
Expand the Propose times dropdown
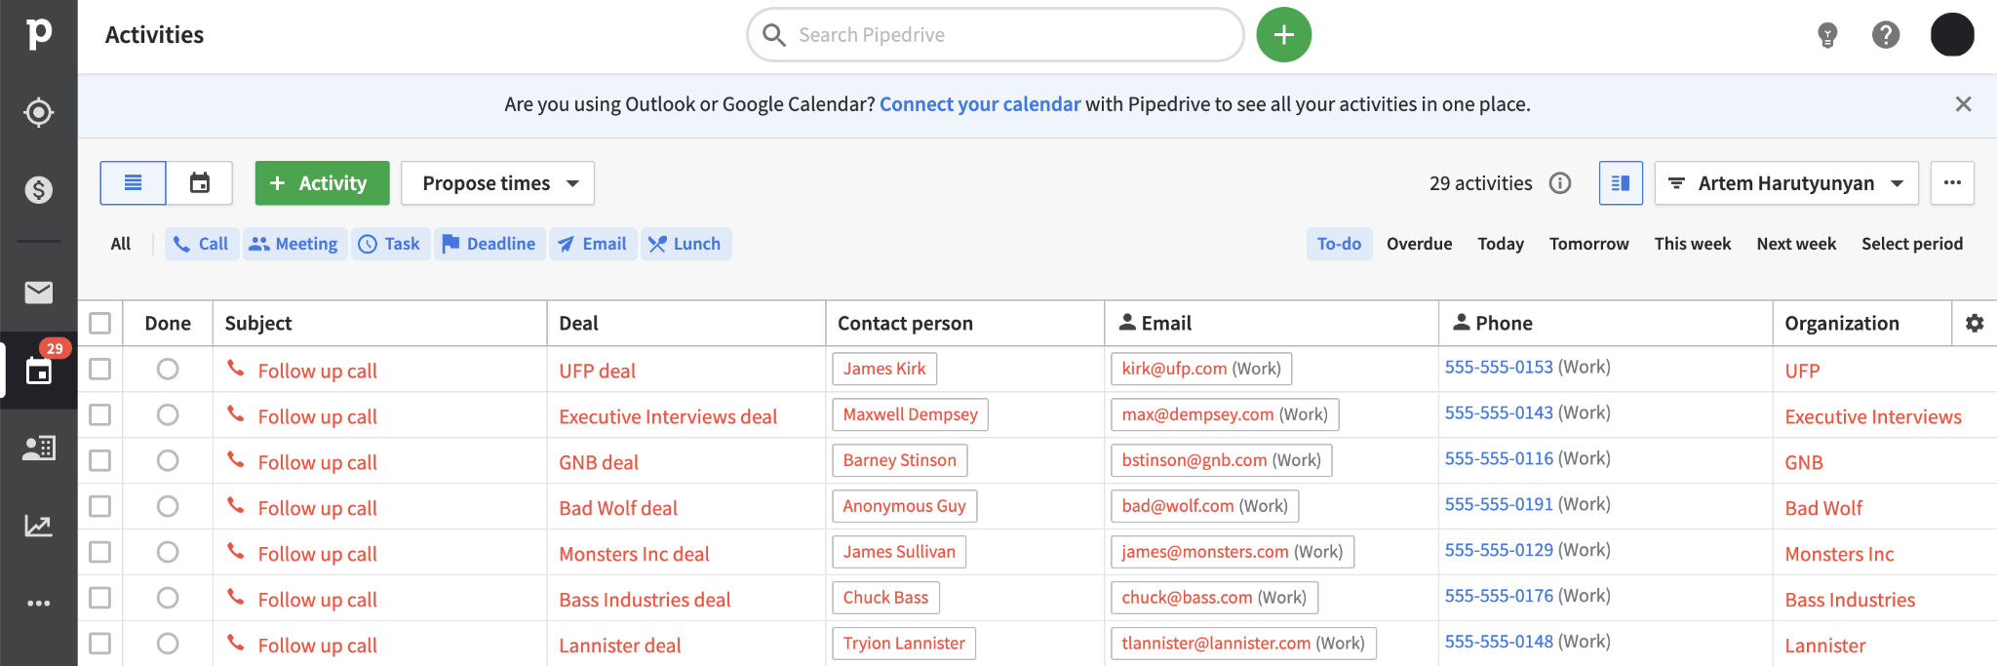(497, 183)
